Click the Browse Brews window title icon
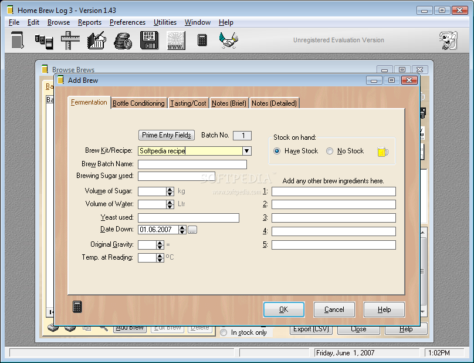This screenshot has width=474, height=363. point(45,69)
